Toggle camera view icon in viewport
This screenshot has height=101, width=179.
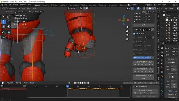point(127,35)
